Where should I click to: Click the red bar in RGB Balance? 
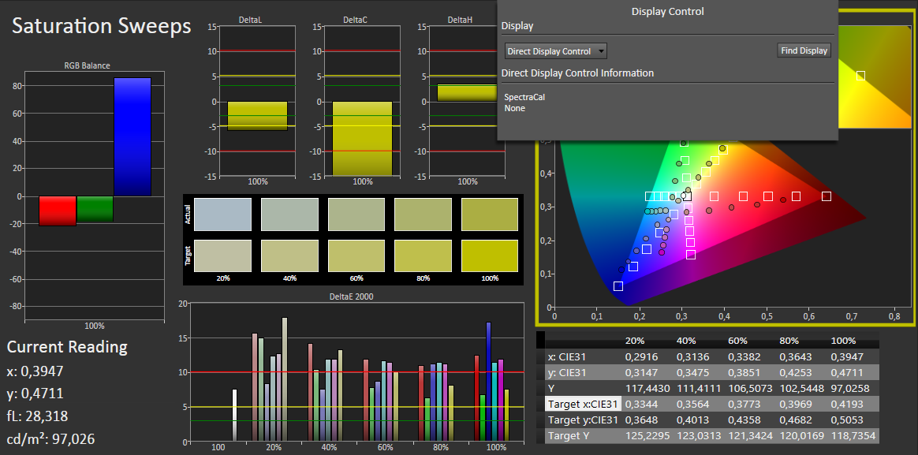coord(58,211)
